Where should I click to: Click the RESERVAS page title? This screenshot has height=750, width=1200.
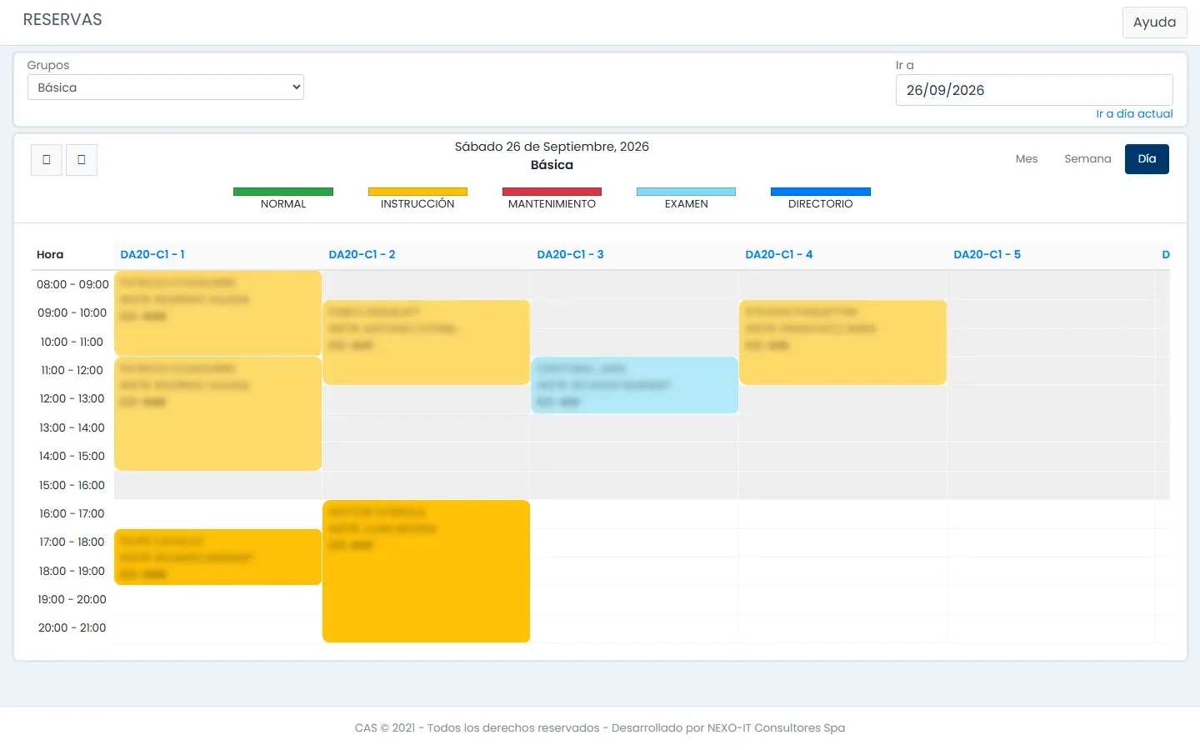click(x=62, y=20)
